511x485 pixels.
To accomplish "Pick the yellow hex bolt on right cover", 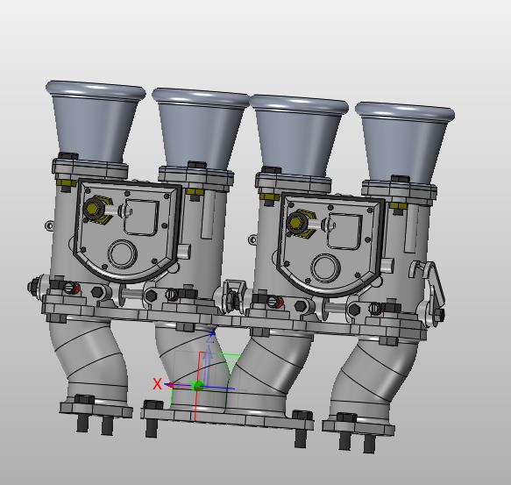I will pyautogui.click(x=295, y=222).
